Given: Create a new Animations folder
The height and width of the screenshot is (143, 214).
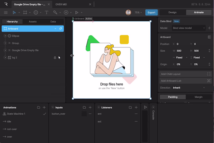Looking at the screenshot, I should click(39, 107).
